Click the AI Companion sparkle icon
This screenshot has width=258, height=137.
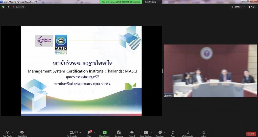point(8,7)
